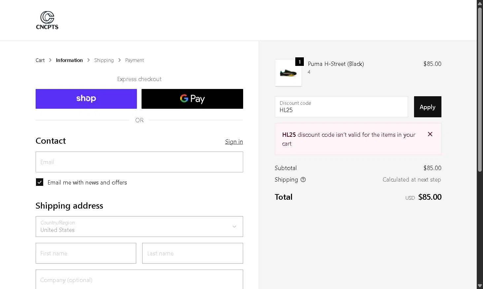The width and height of the screenshot is (483, 289).
Task: Uncheck Email me with news and offers
Action: [40, 182]
